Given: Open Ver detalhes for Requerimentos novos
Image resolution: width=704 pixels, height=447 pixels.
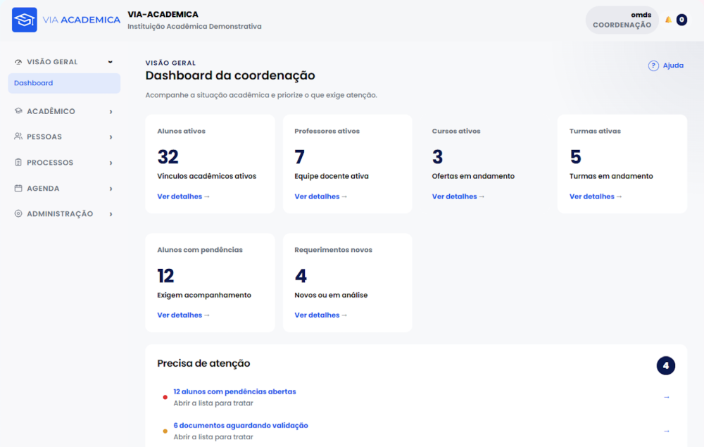Looking at the screenshot, I should pyautogui.click(x=320, y=315).
